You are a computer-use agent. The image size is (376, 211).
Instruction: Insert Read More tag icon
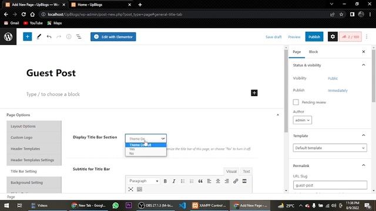point(244,181)
